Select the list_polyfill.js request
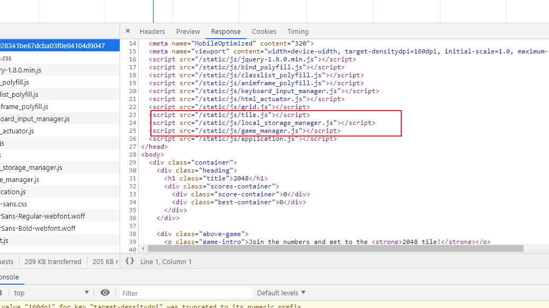The height and width of the screenshot is (308, 549). (x=59, y=95)
